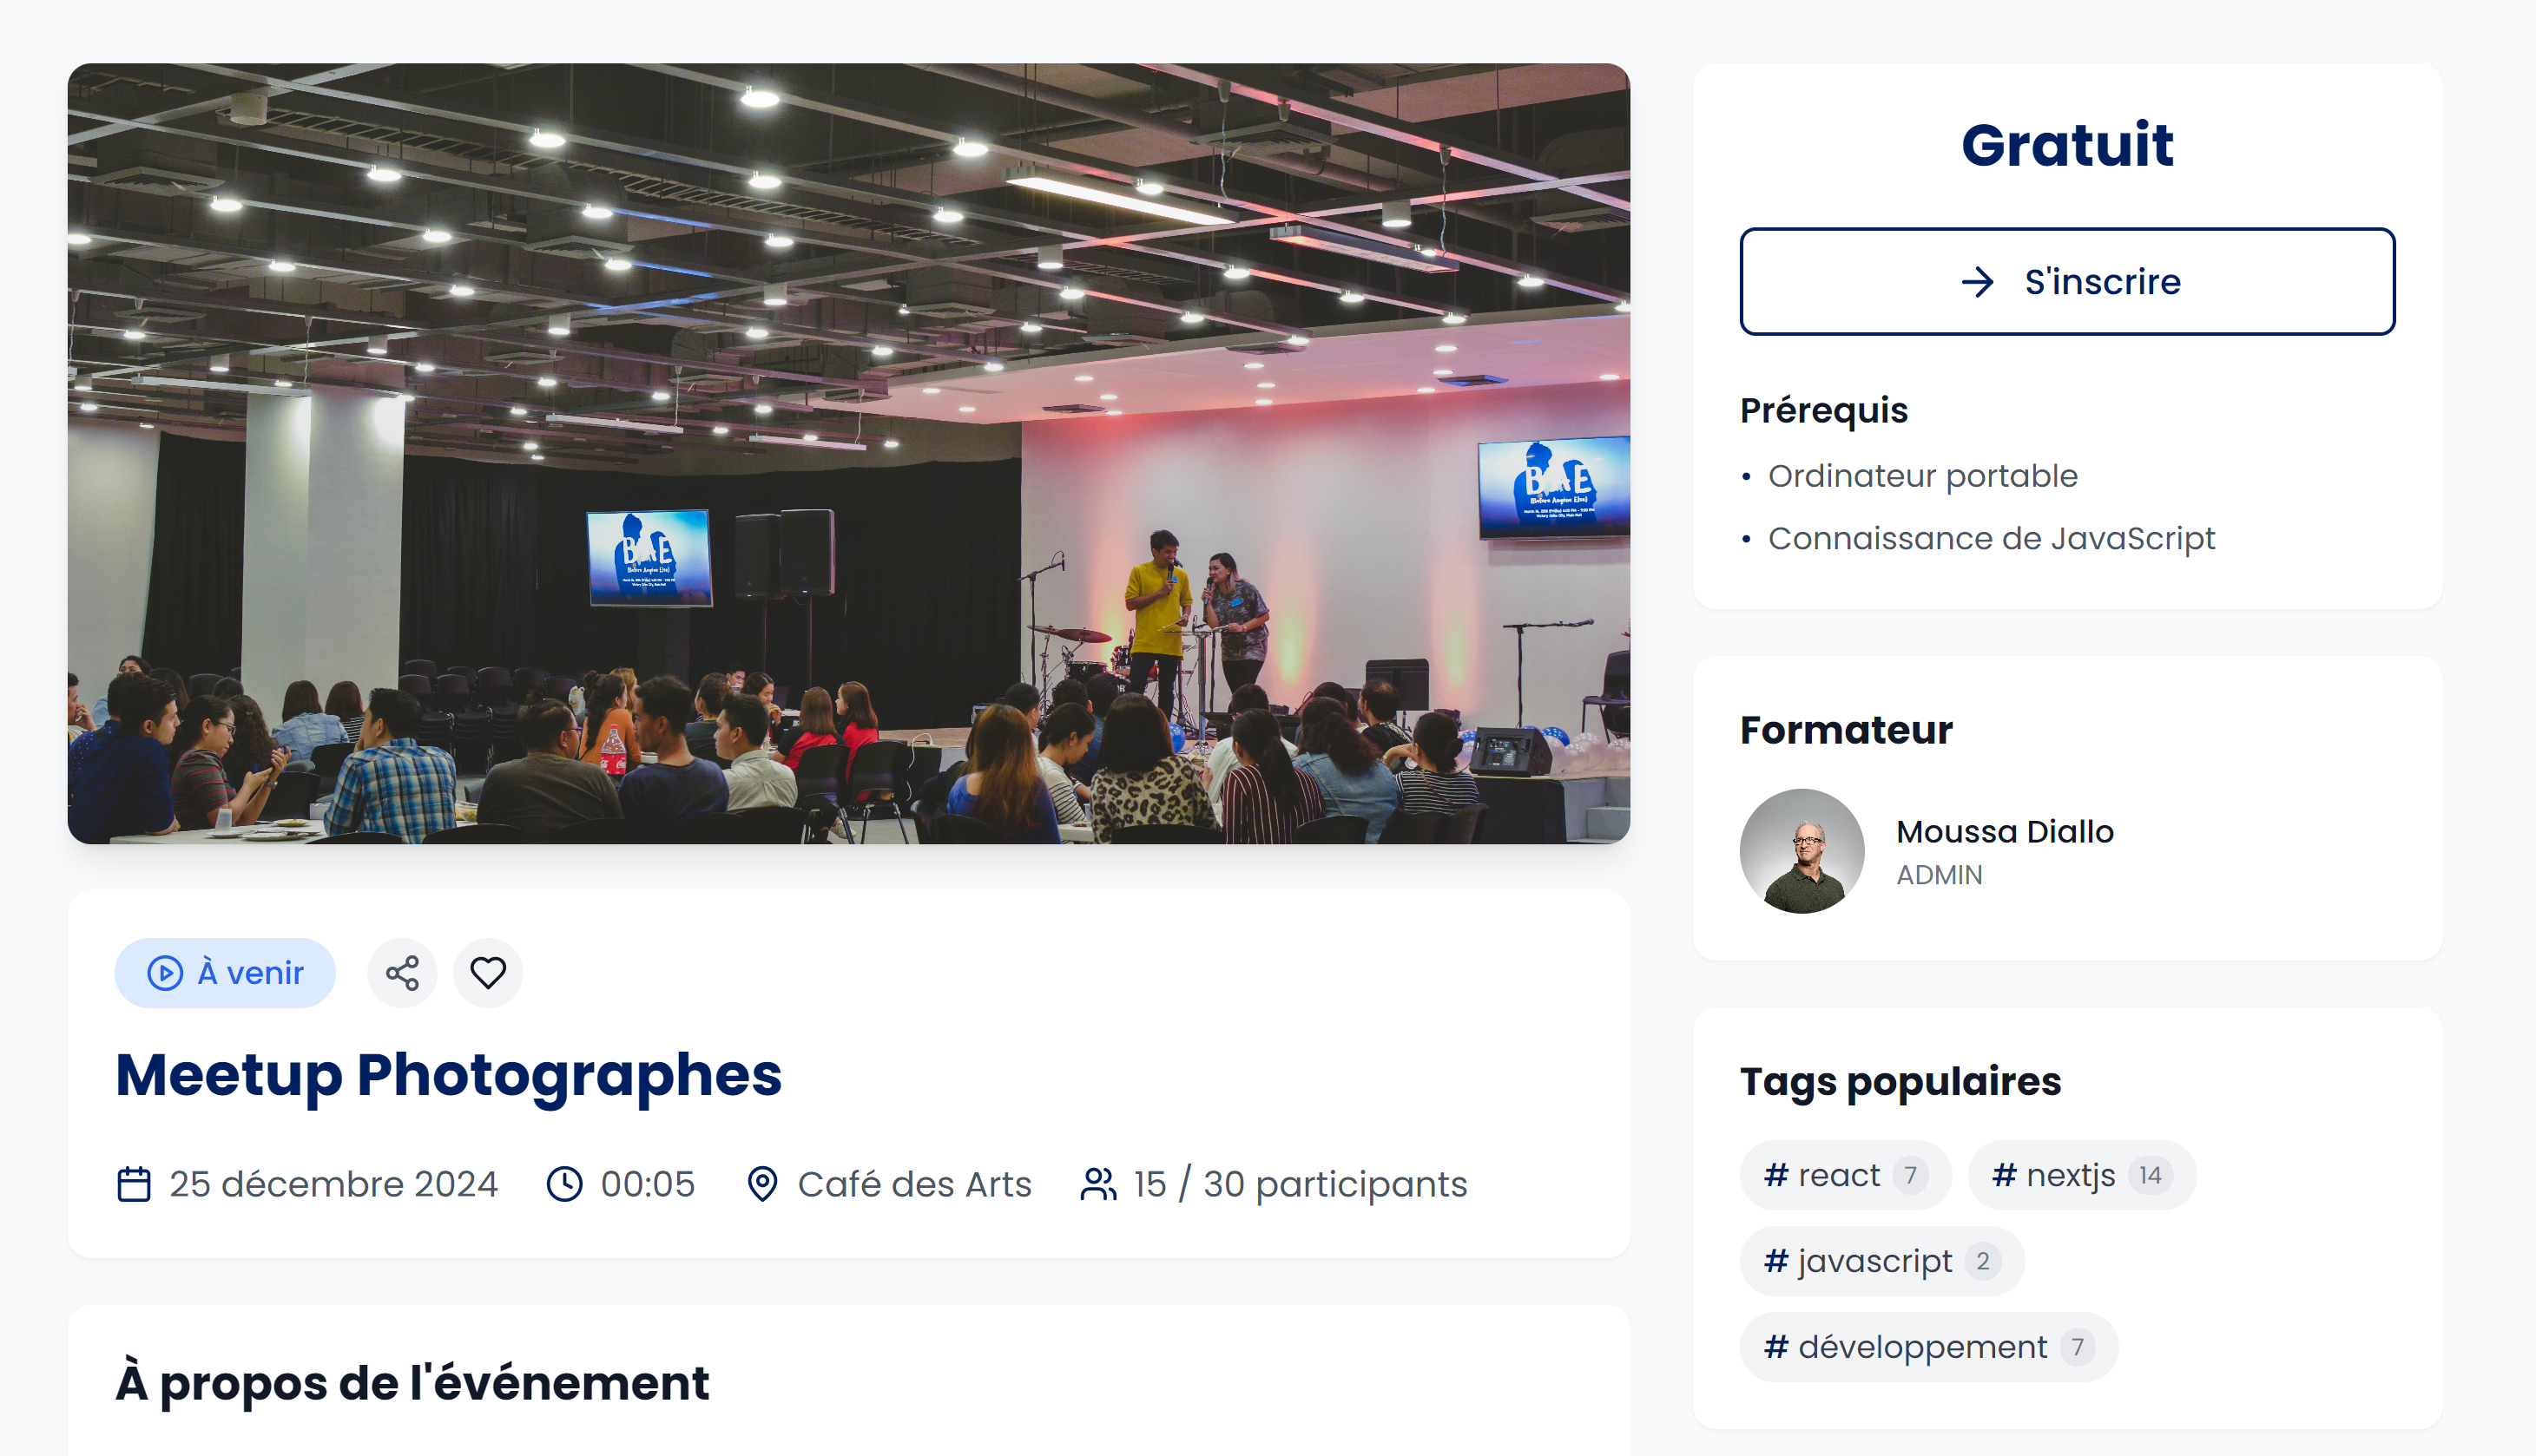Select the #react tag
The width and height of the screenshot is (2536, 1456).
point(1844,1175)
